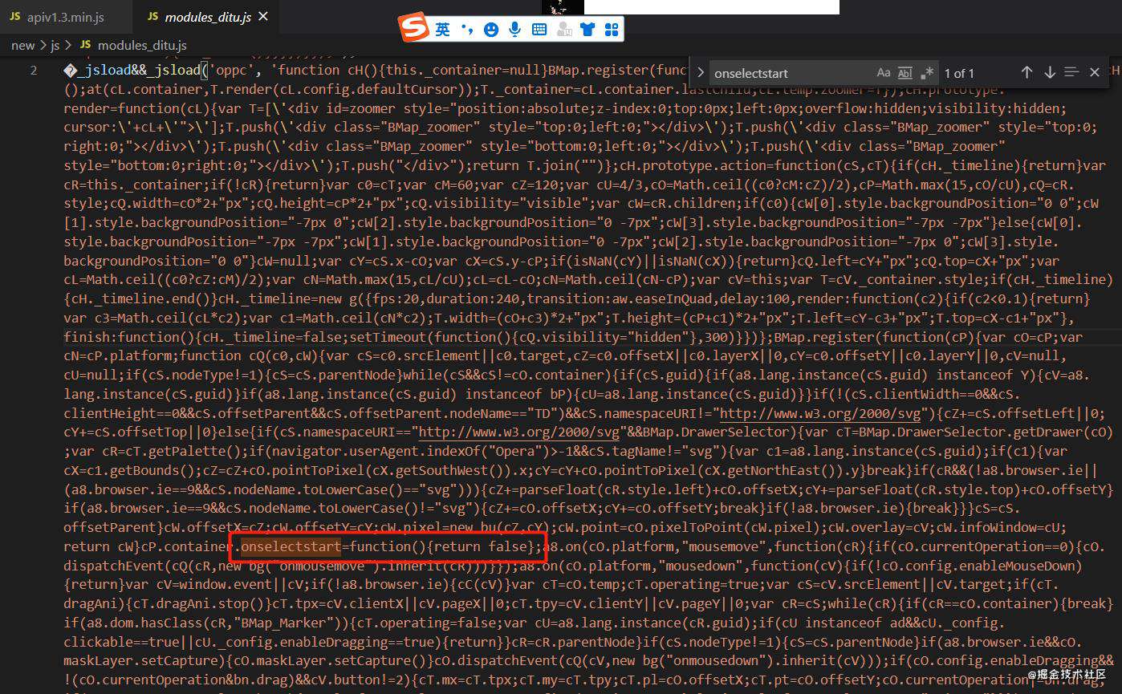Activate Sogou voice input microphone
The image size is (1122, 694).
point(514,30)
